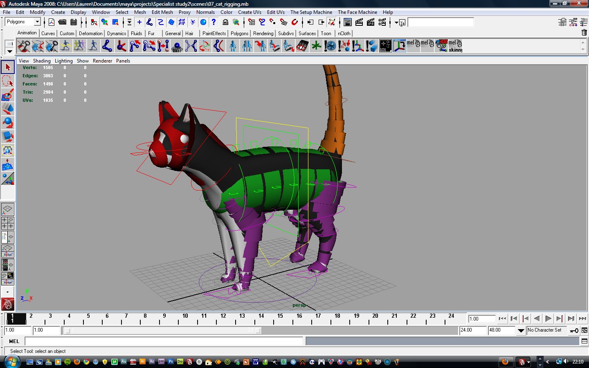Switch to the Rendering shelf tab
589x368 pixels.
pos(263,33)
